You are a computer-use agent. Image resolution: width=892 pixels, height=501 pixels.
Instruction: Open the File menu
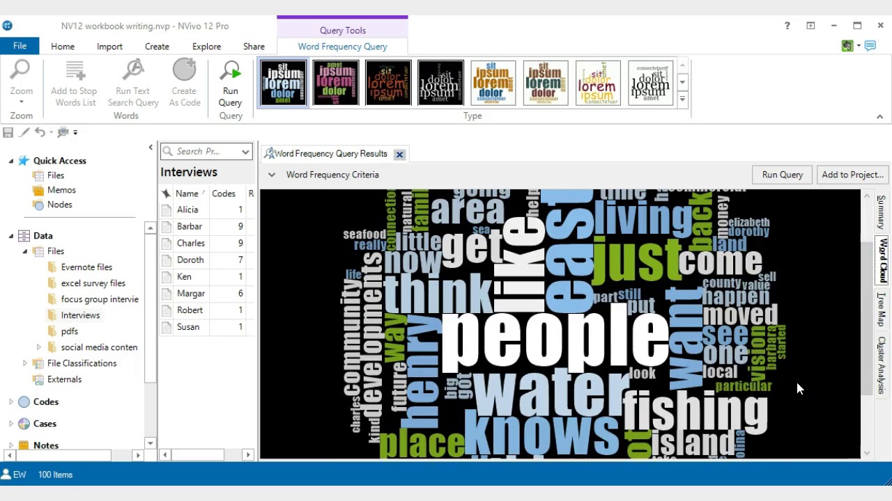(20, 47)
